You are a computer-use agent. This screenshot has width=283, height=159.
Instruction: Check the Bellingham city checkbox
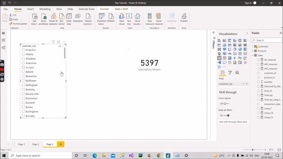[23, 85]
